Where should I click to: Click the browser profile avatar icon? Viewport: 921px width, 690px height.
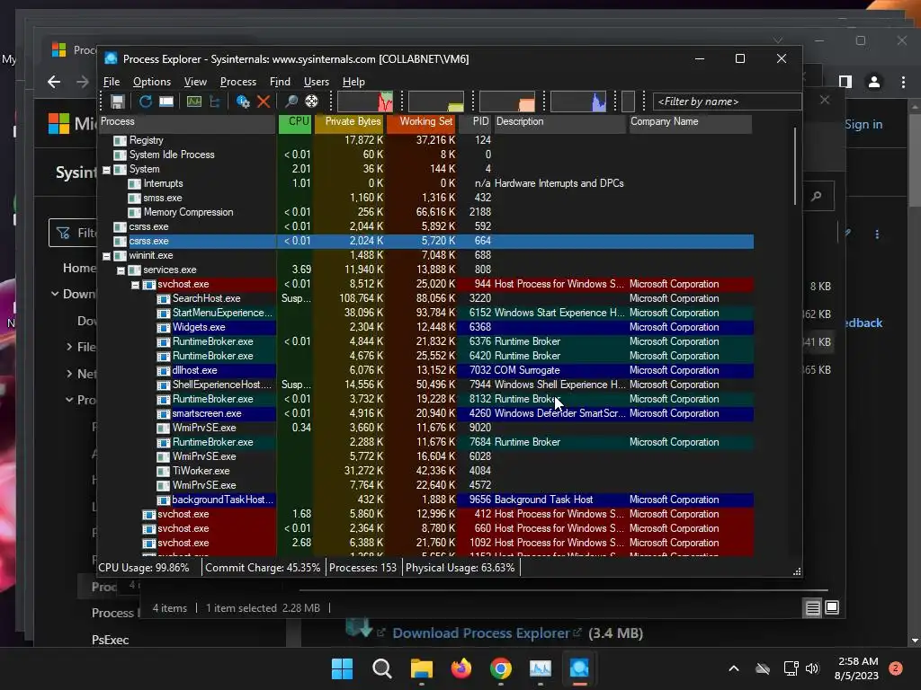tap(874, 82)
